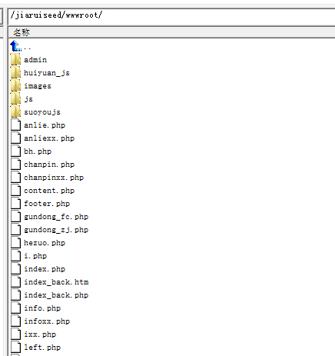Select the huiyuan_js folder icon
The image size is (335, 356).
(15, 73)
